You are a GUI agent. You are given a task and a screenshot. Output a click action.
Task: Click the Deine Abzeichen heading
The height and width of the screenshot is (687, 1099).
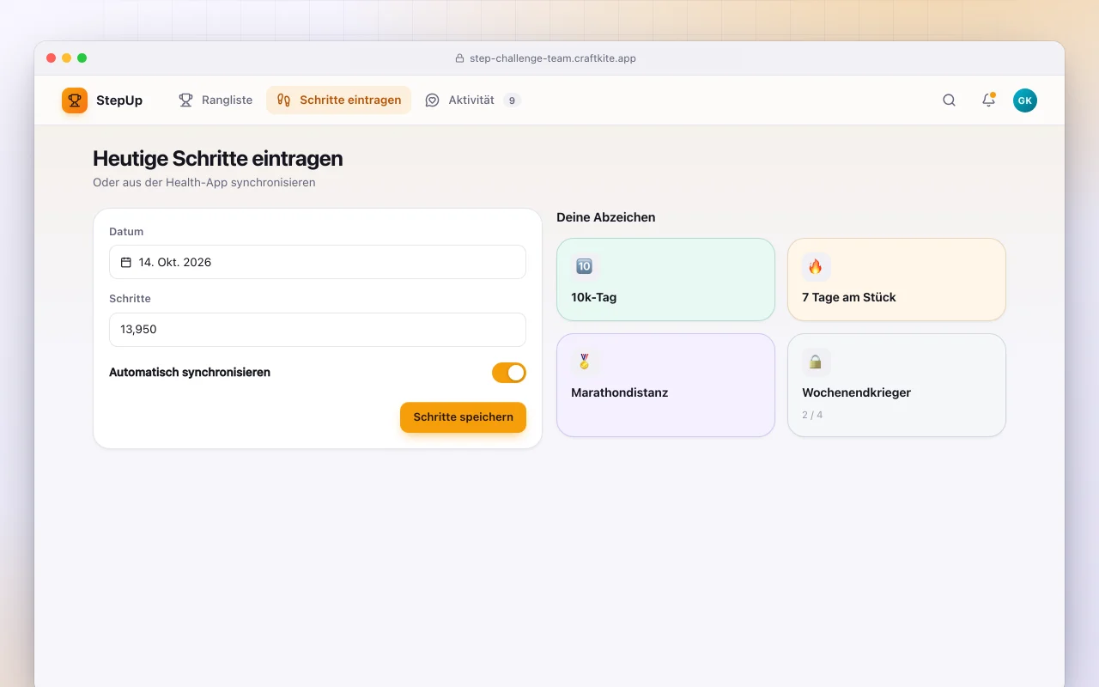[x=606, y=217]
